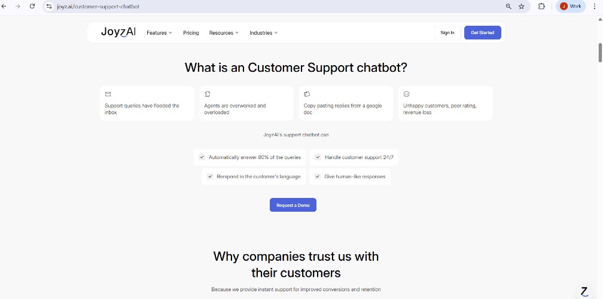The image size is (603, 299).
Task: Click the checkmark beside 'Handle customer support 24/7'
Action: point(318,157)
